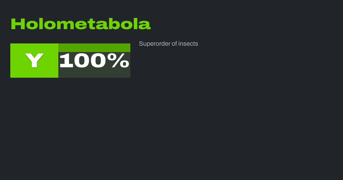Click the dark green bar above 100%
The image size is (343, 180).
(x=94, y=47)
